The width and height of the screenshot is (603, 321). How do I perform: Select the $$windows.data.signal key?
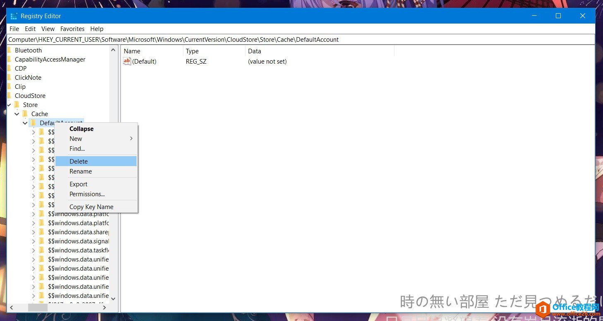[78, 241]
